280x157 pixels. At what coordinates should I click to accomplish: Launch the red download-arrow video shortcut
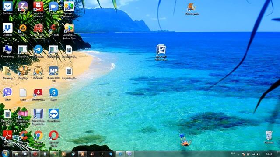38,92
